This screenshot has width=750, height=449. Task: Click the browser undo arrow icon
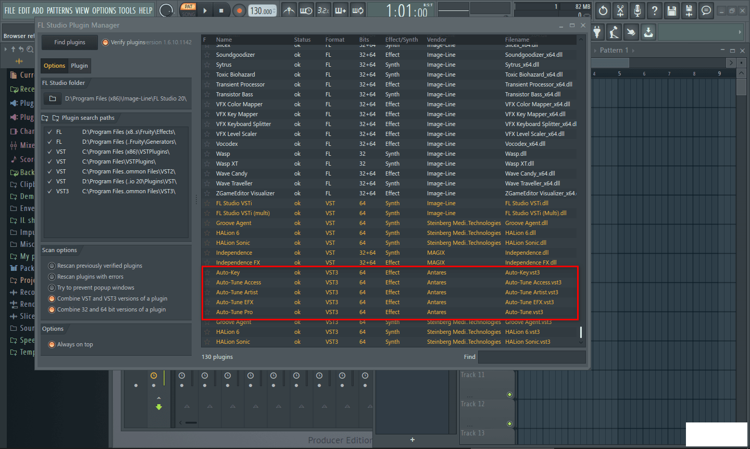[x=21, y=49]
